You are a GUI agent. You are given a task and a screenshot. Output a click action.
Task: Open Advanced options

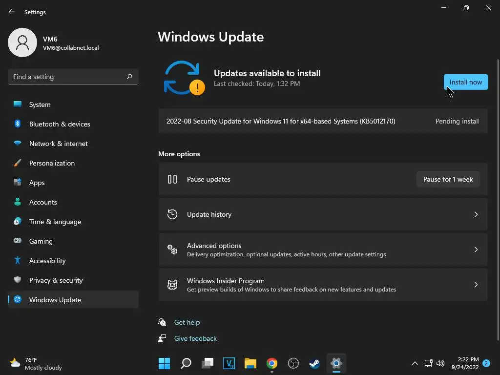(323, 250)
